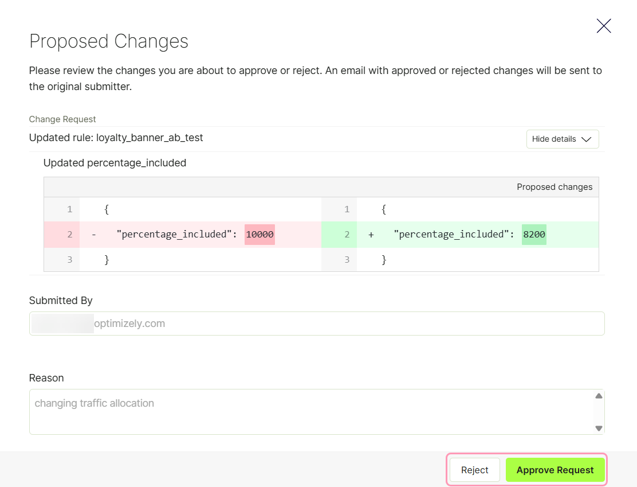Reject the proposed change
Screen dimensions: 637x487
tap(474, 470)
